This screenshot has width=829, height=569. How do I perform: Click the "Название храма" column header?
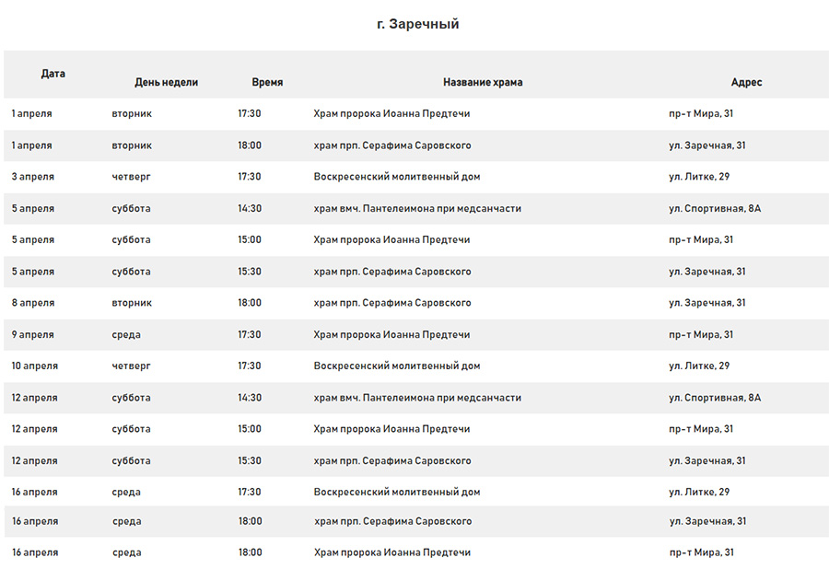tap(482, 82)
